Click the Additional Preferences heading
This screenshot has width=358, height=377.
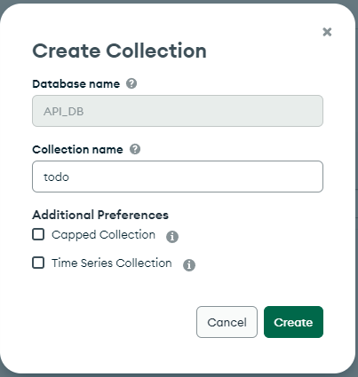coord(100,215)
